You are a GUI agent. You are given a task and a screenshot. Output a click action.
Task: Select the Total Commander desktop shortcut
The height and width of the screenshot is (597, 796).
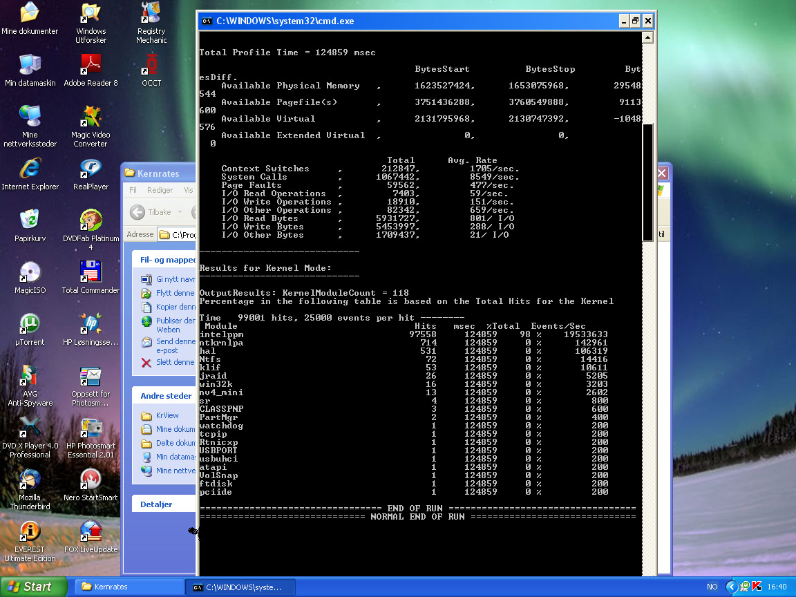tap(91, 272)
